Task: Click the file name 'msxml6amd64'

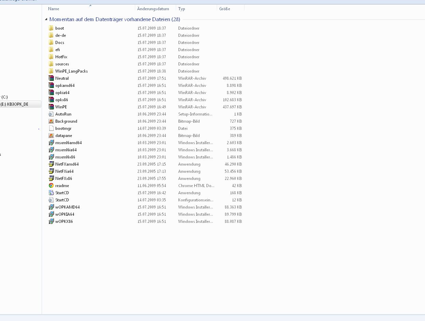Action: 68,143
